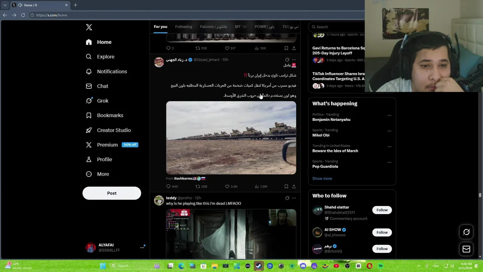Open the Benjamin Netanyahu trending topic

pyautogui.click(x=331, y=119)
